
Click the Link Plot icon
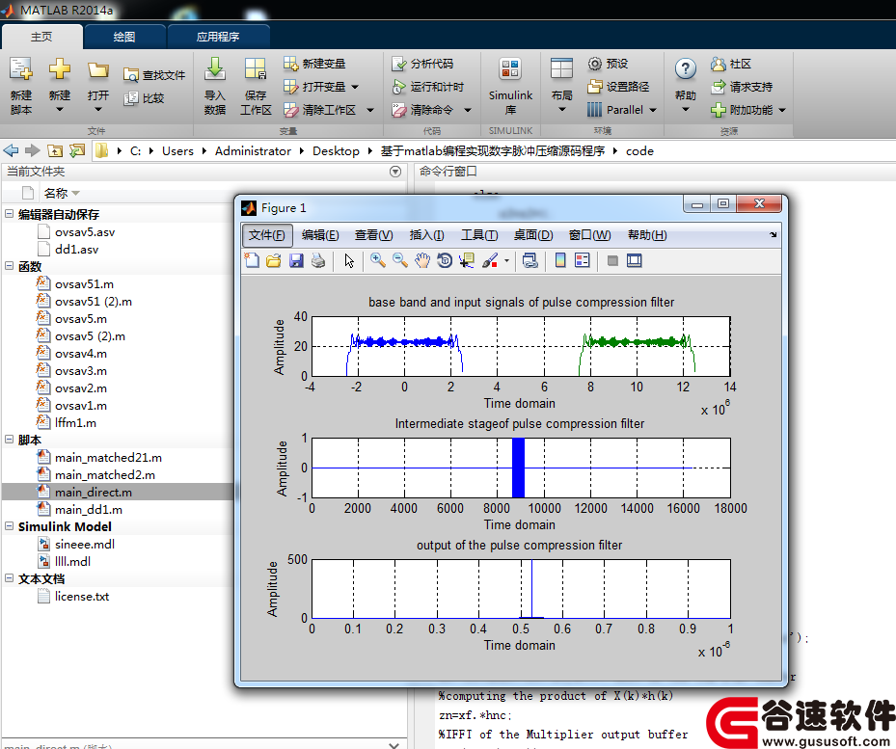(x=530, y=261)
